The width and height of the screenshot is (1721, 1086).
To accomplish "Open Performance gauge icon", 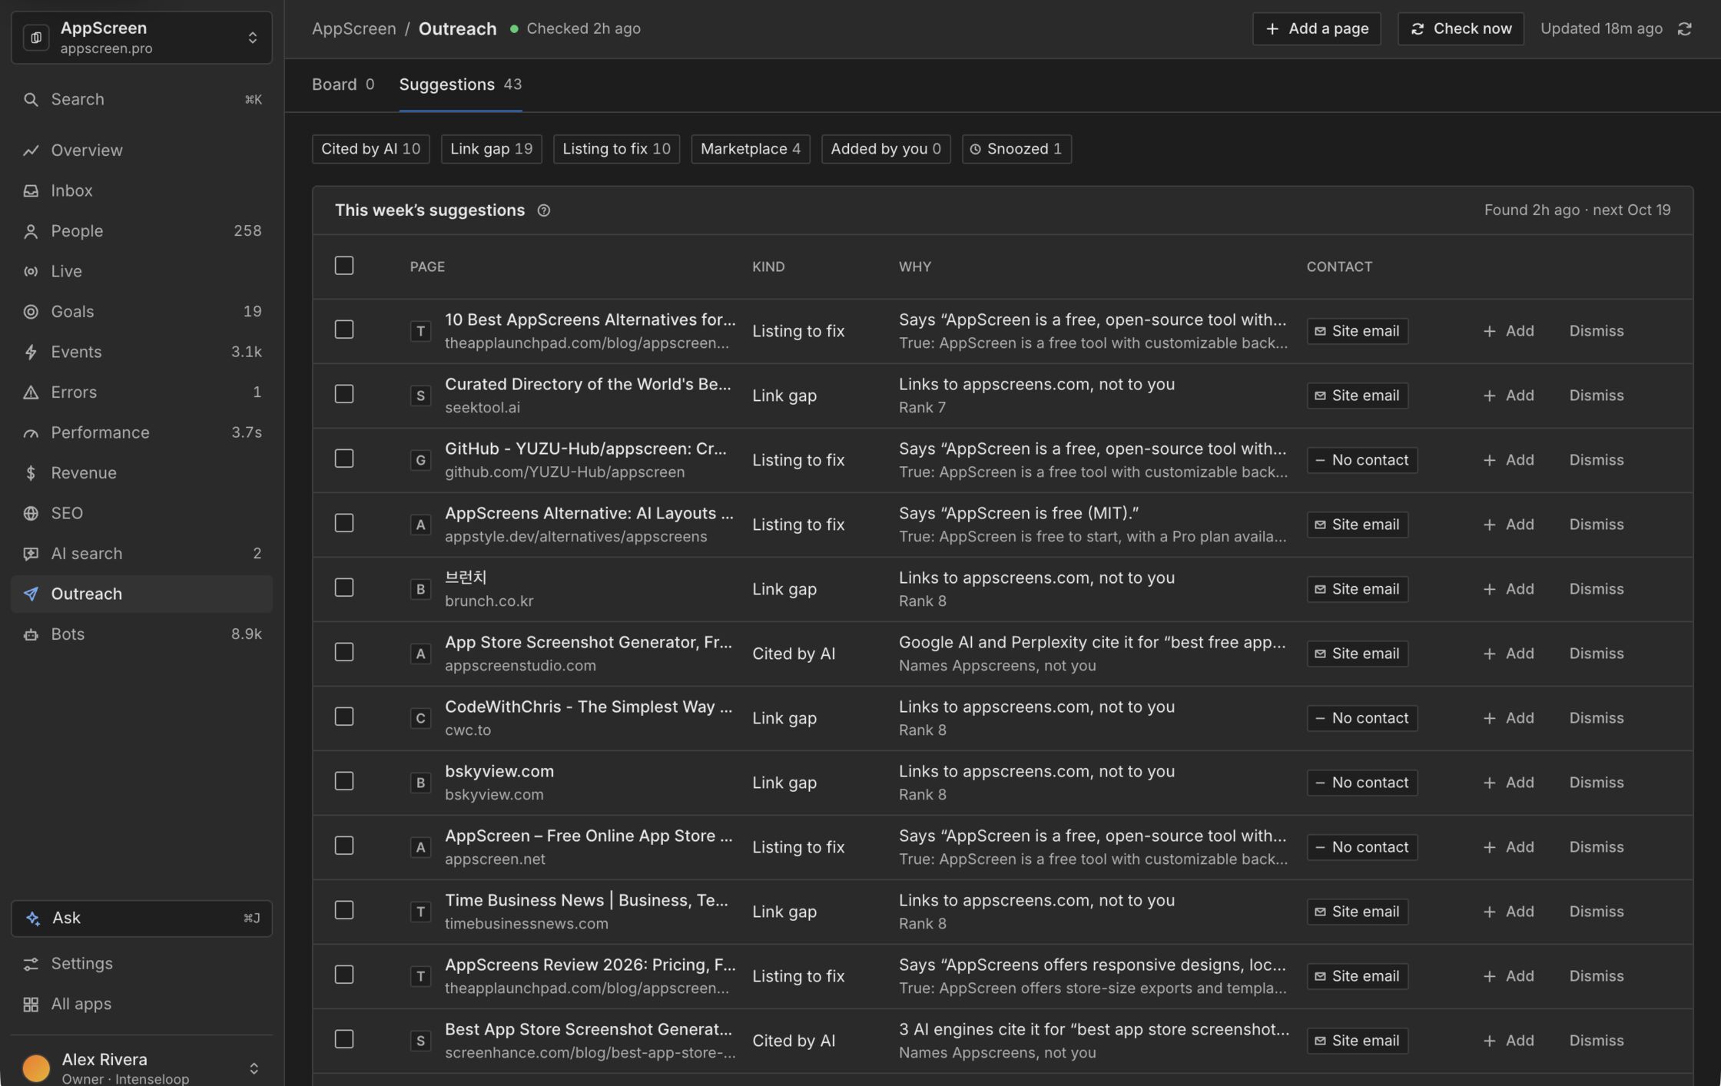I will [31, 432].
